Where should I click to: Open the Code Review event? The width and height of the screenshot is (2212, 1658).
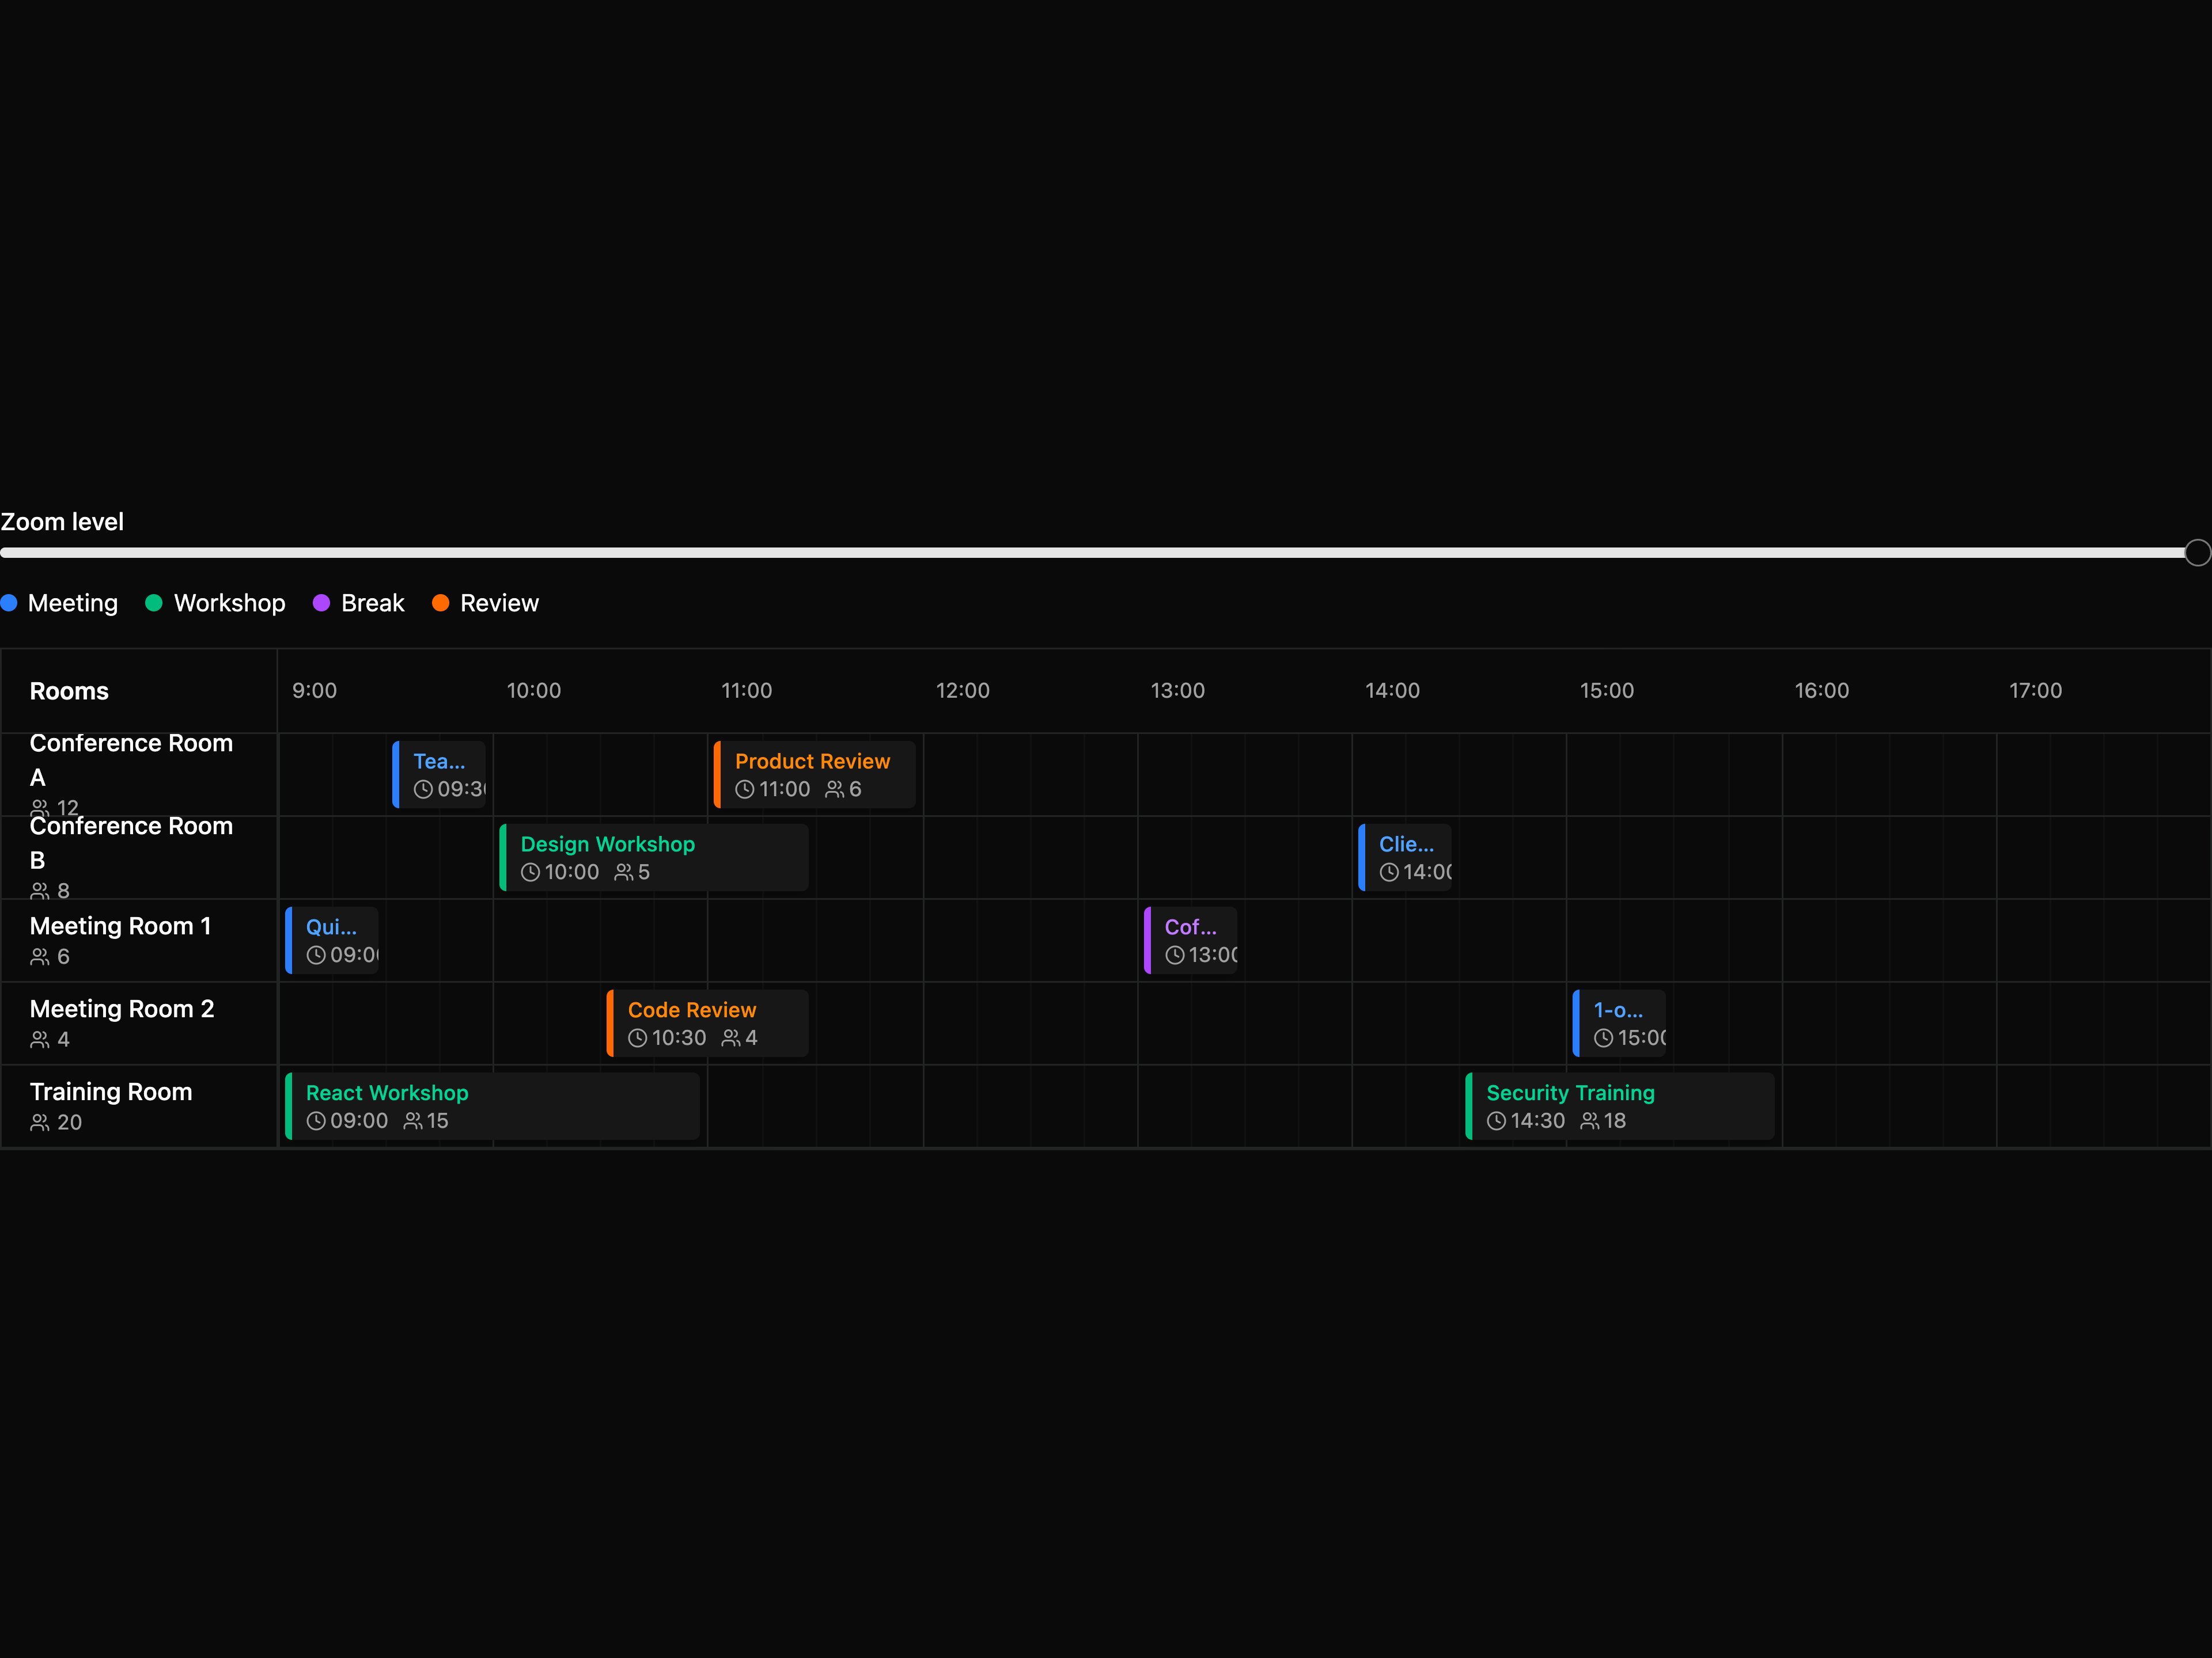tap(707, 1024)
